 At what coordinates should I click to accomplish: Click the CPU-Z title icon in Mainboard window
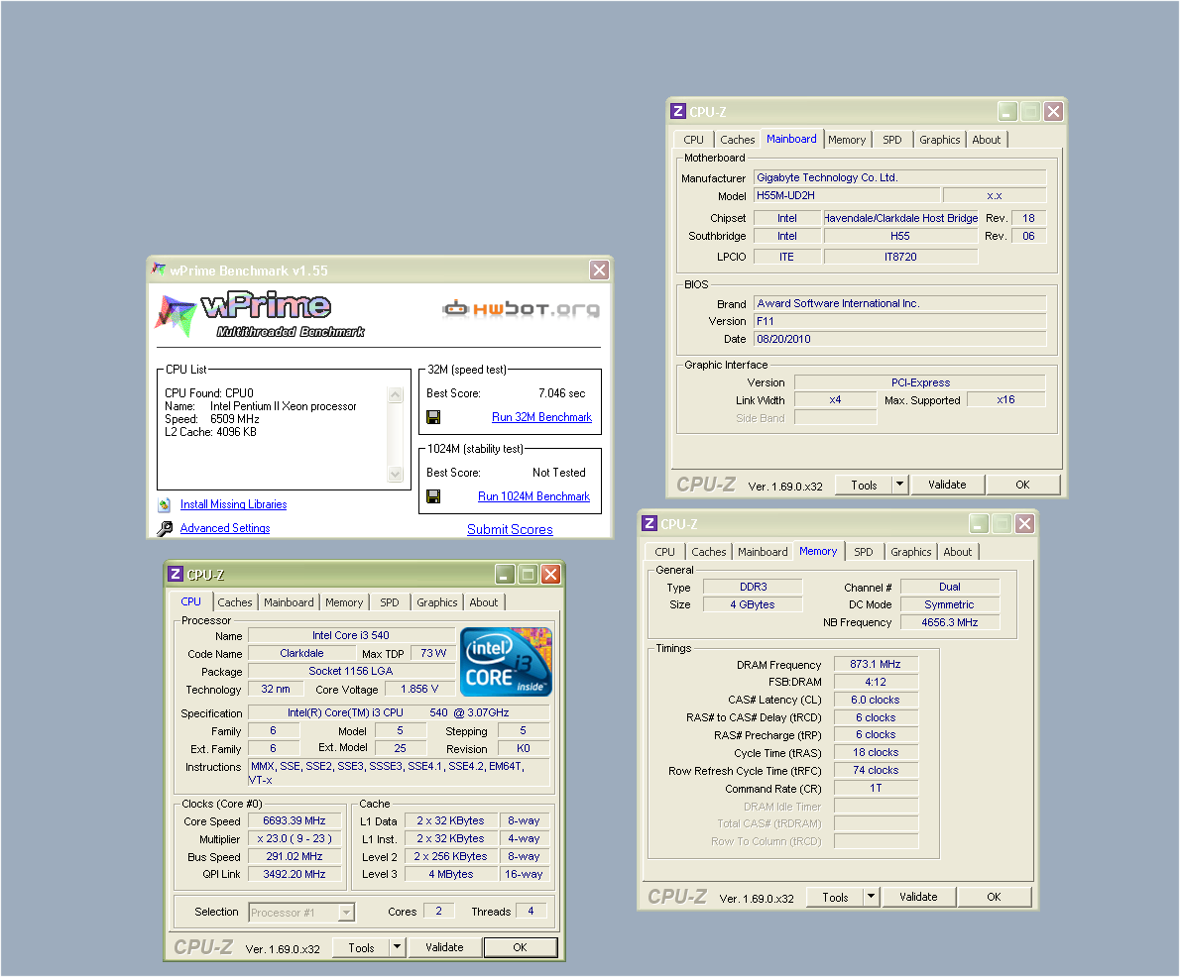tap(678, 112)
